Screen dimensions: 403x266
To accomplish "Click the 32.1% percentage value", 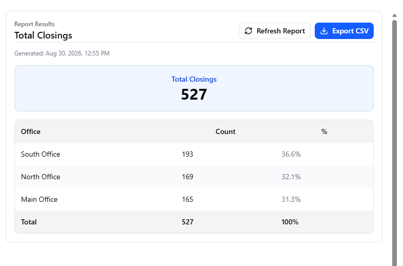I will (291, 177).
